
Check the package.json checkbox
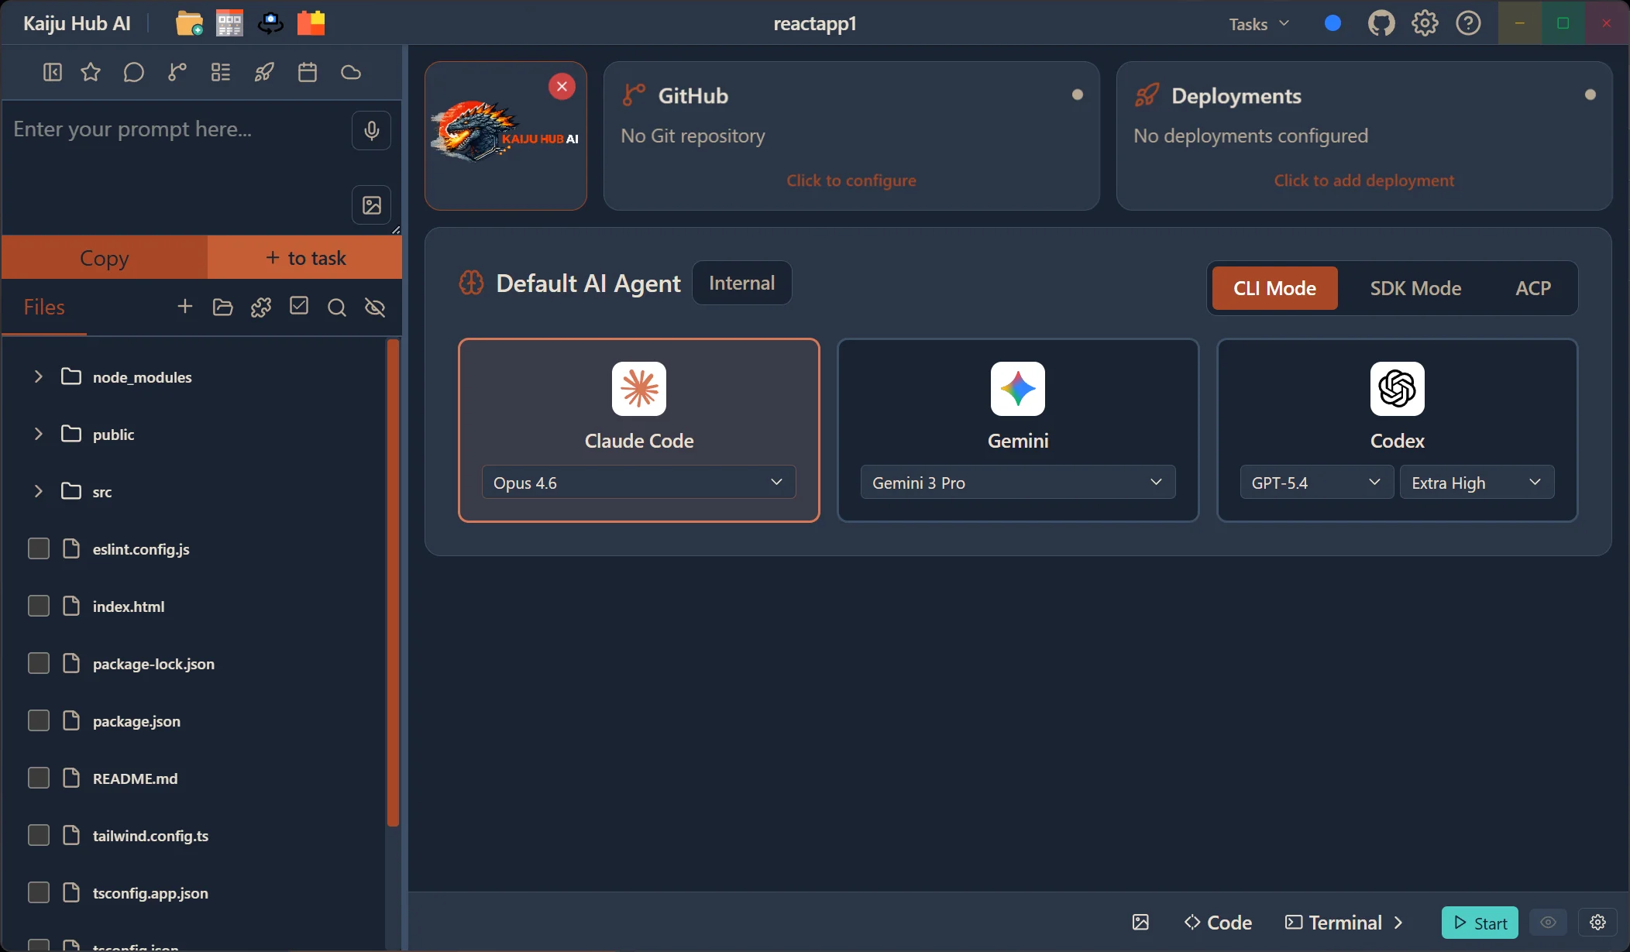tap(39, 720)
